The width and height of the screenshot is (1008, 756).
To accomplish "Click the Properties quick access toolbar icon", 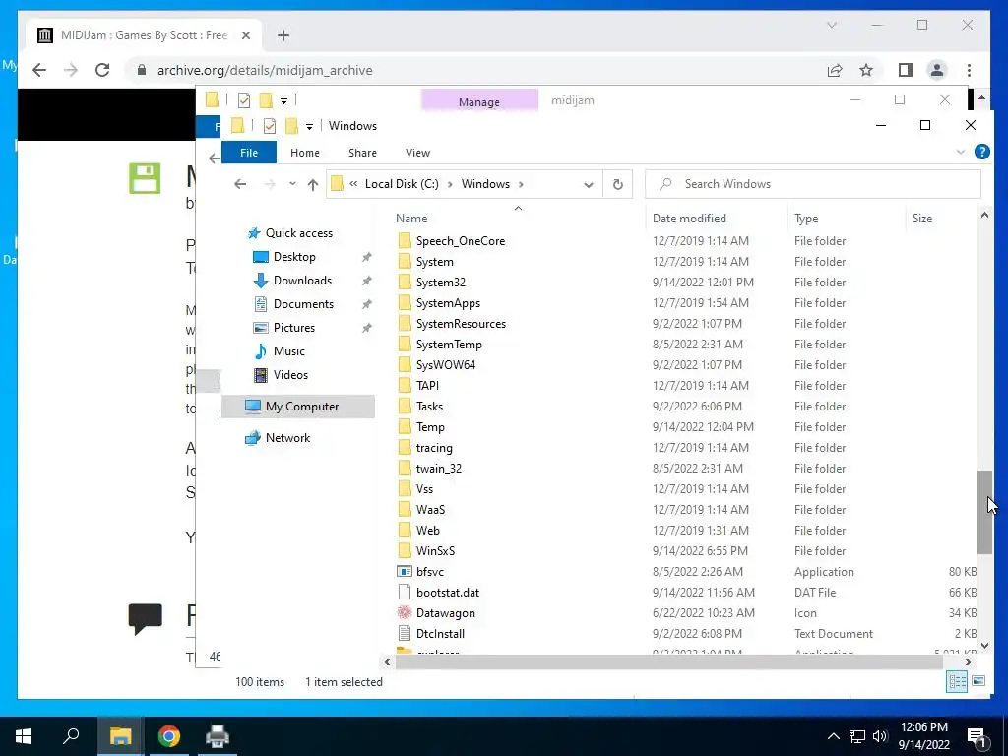I will [270, 125].
